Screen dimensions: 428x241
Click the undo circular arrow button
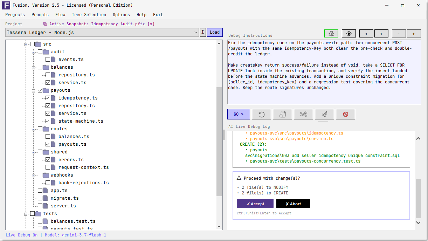click(261, 114)
